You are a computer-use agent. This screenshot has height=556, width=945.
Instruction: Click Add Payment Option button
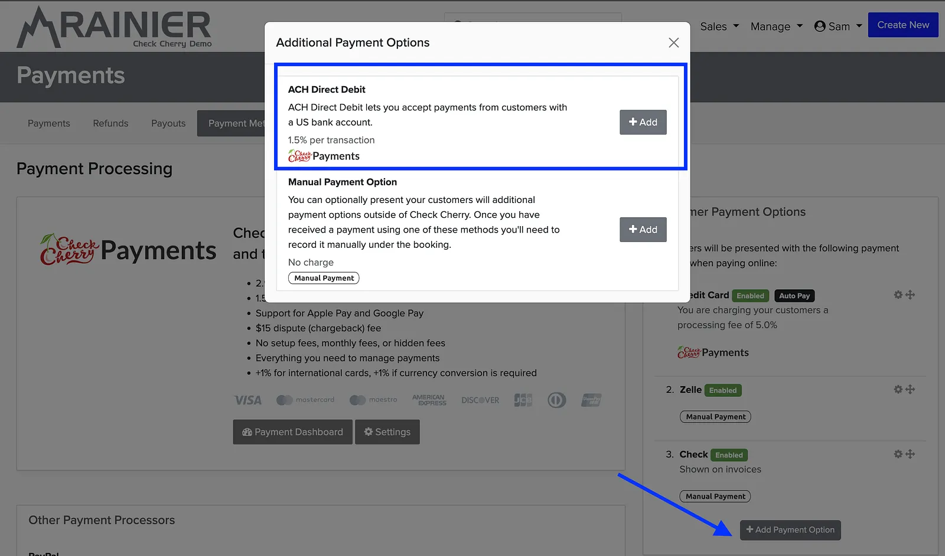click(x=790, y=530)
